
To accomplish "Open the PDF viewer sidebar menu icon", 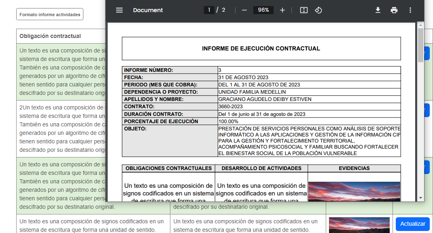I will pyautogui.click(x=119, y=10).
